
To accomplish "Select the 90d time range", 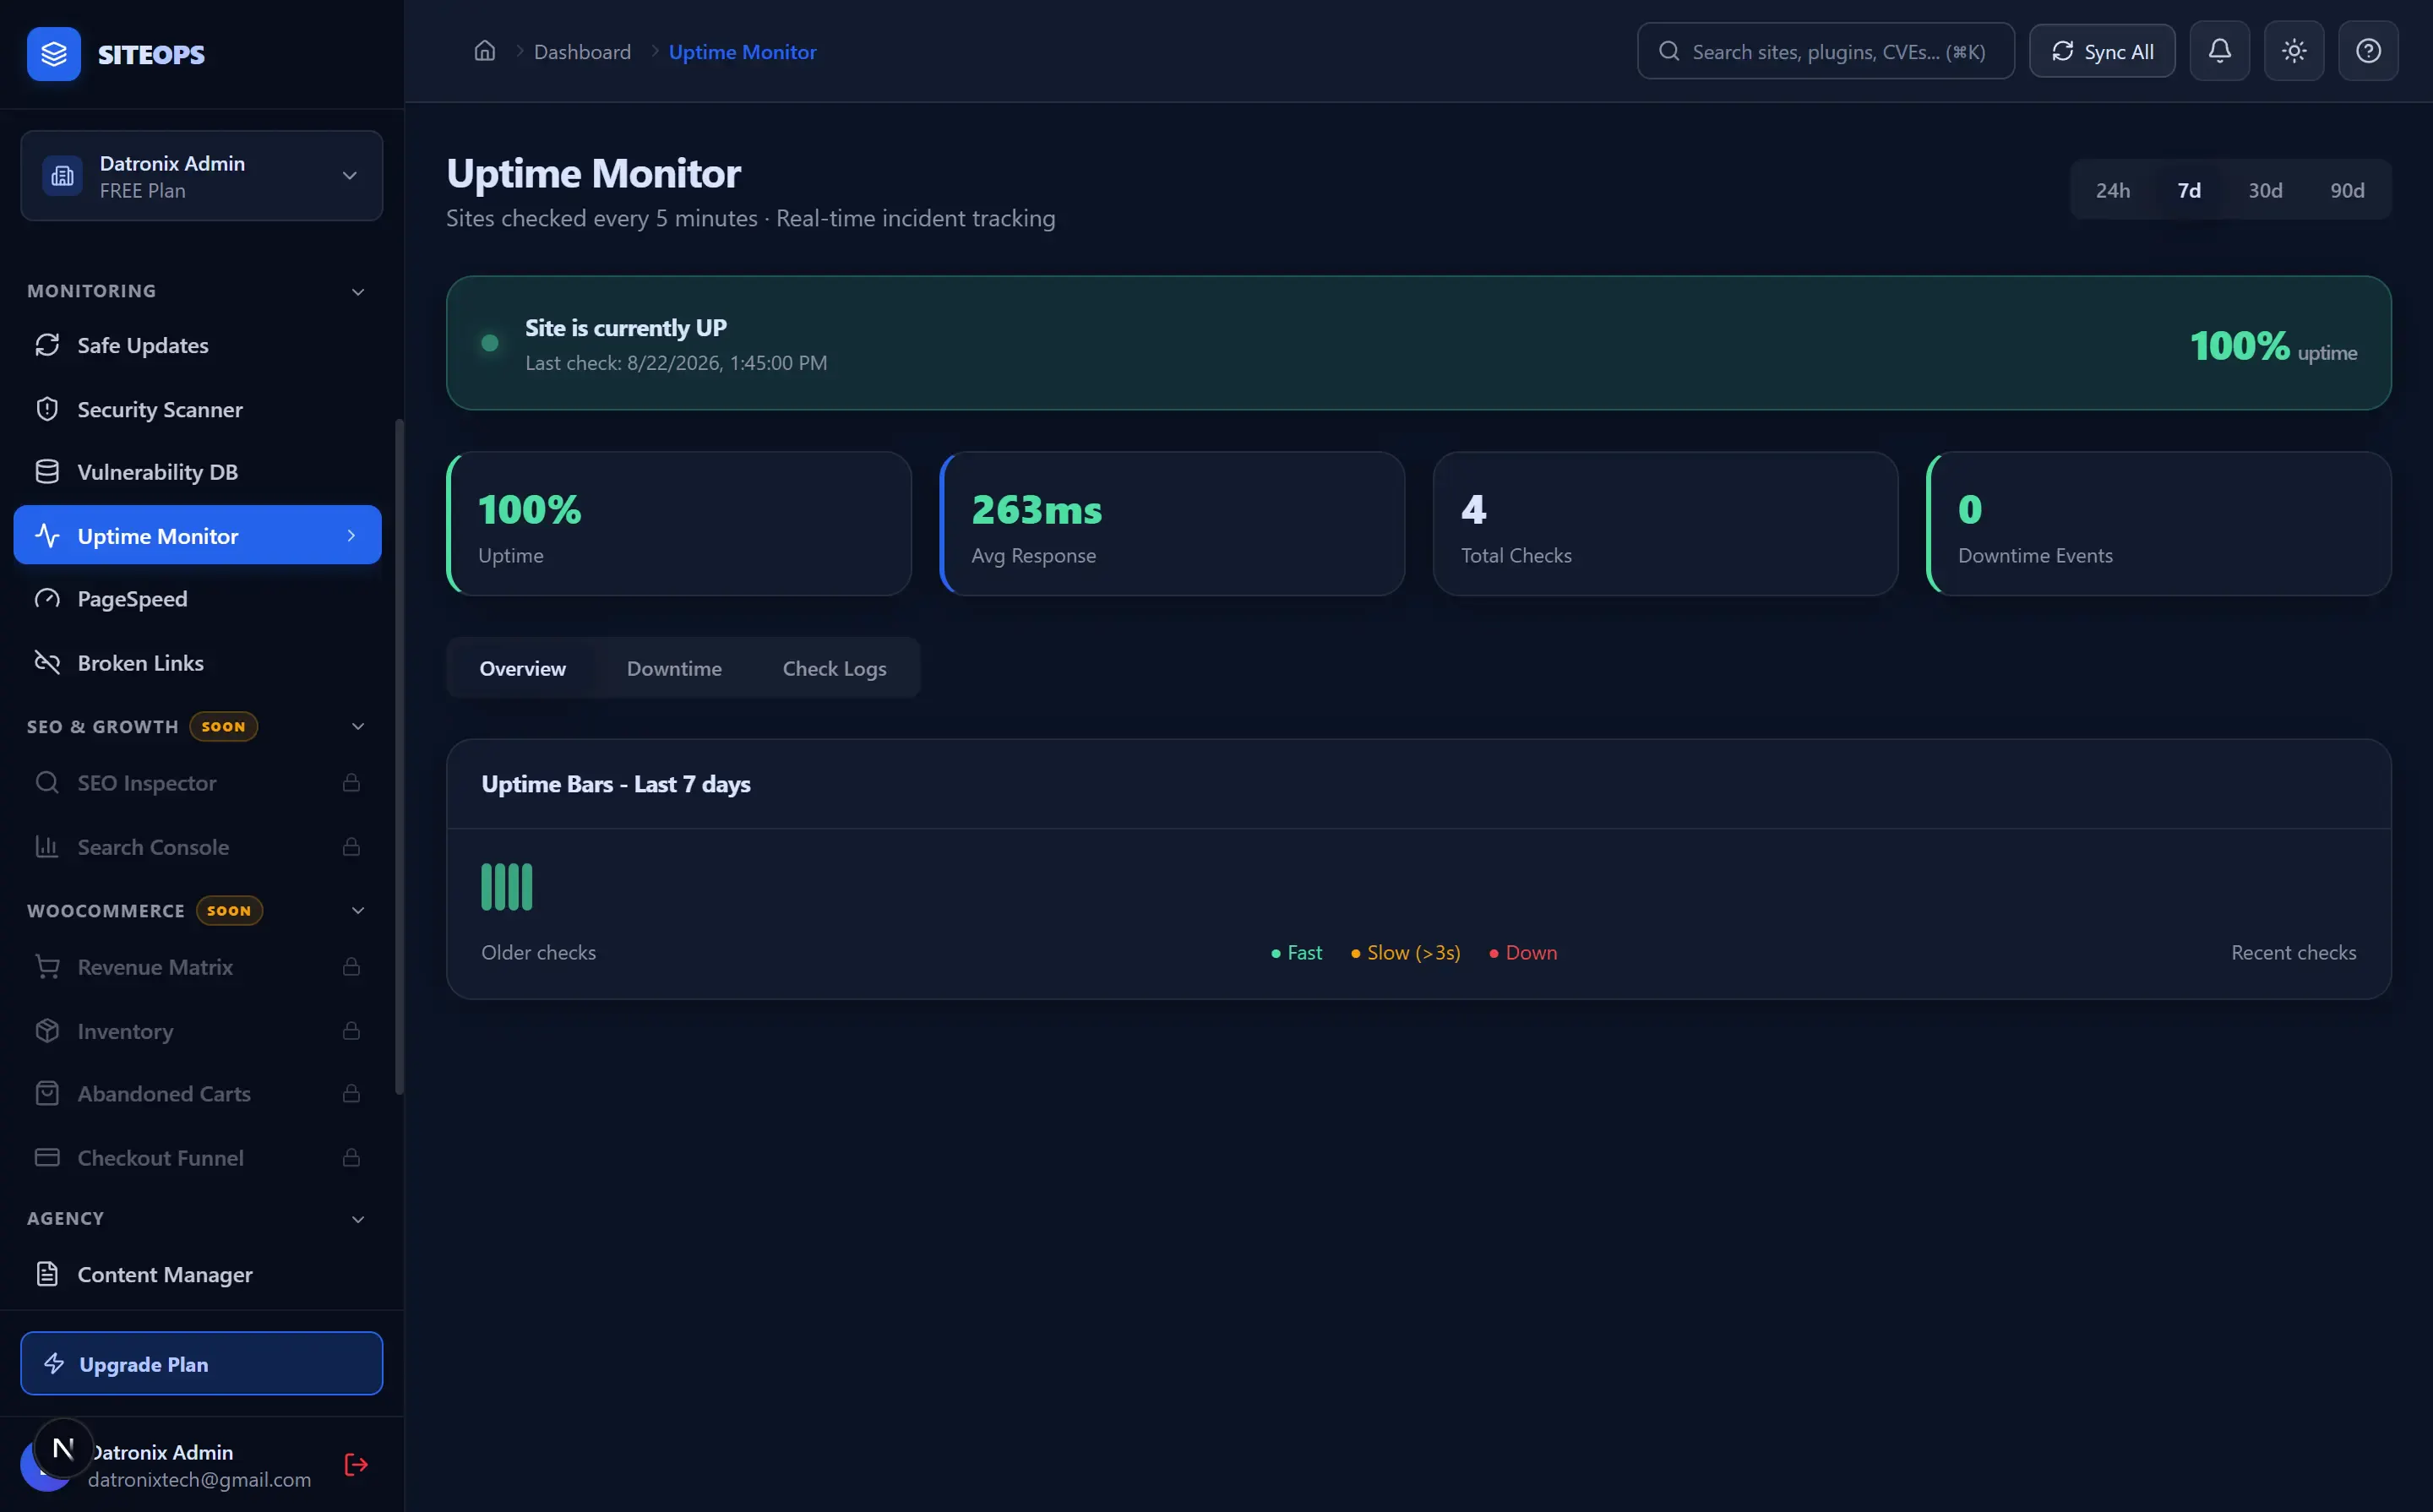I will (x=2347, y=190).
